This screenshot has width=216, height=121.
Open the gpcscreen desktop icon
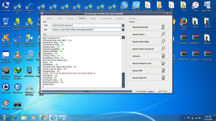tap(207, 7)
